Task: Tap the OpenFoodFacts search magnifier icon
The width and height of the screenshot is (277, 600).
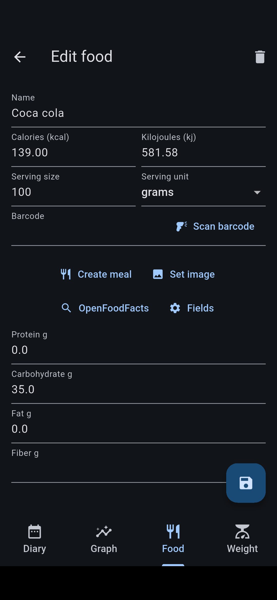Action: [x=66, y=308]
